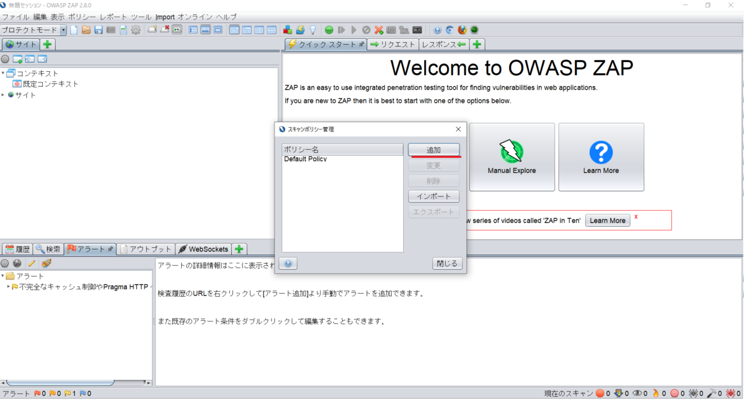Add a new tab beside the レスポンス tab
Viewport: 744px width, 399px height.
477,44
